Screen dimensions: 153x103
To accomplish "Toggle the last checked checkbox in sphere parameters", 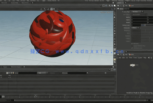I will [x=132, y=48].
